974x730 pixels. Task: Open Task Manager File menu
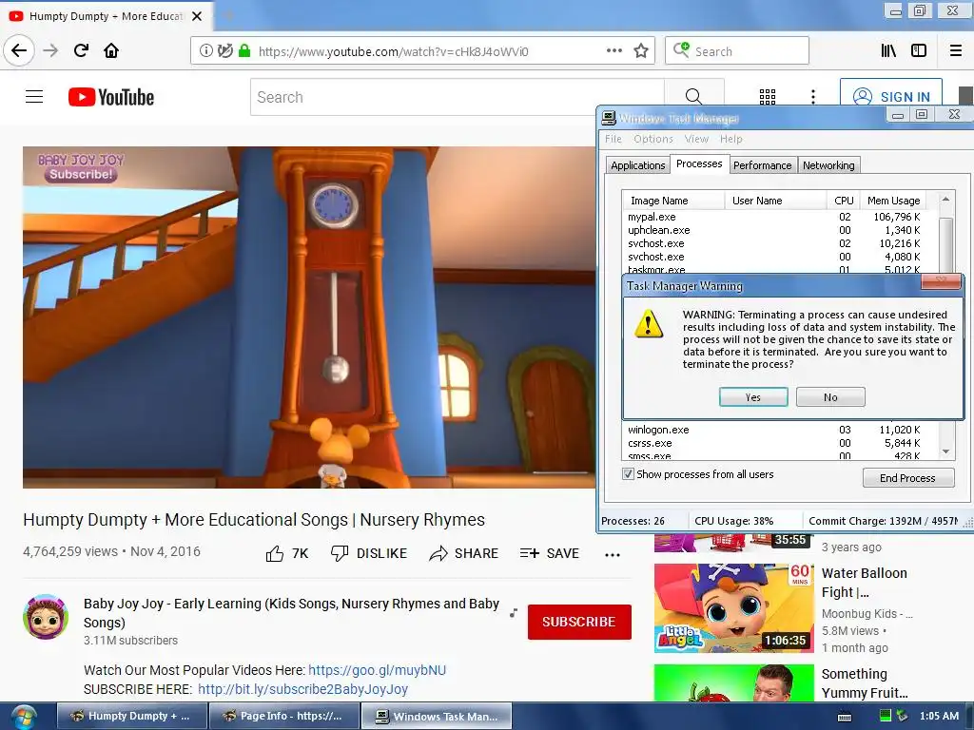point(614,139)
